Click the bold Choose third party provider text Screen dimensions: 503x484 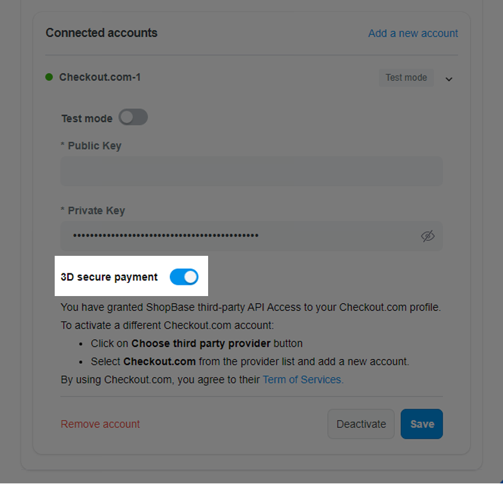click(x=201, y=343)
